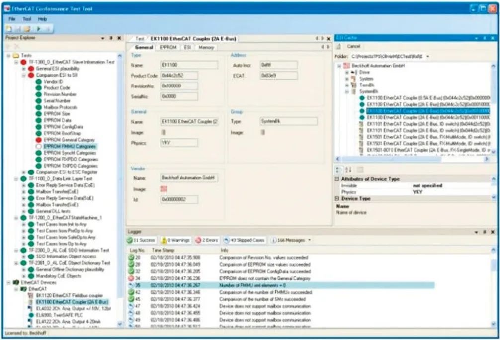
Task: Open the File menu
Action: (x=12, y=19)
